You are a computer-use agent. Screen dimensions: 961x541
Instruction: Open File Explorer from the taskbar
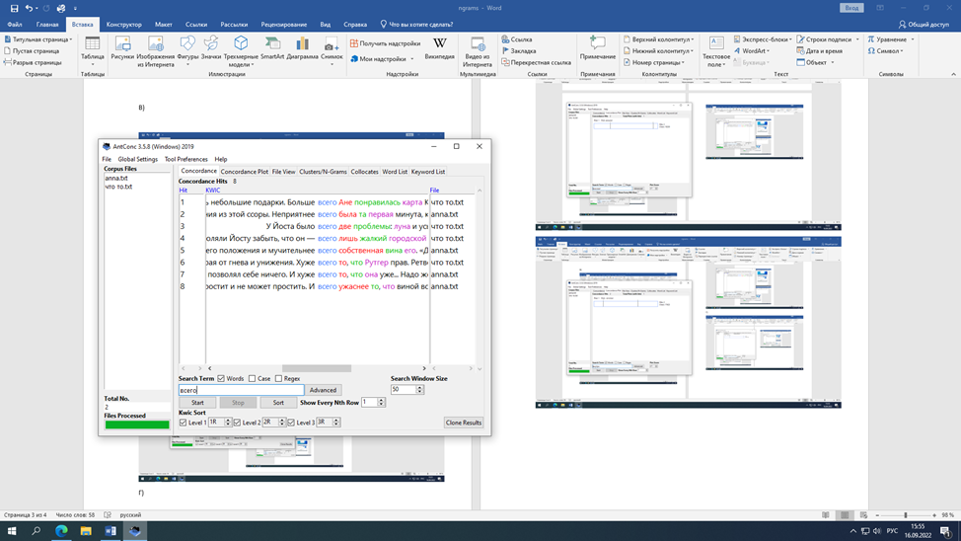[86, 530]
